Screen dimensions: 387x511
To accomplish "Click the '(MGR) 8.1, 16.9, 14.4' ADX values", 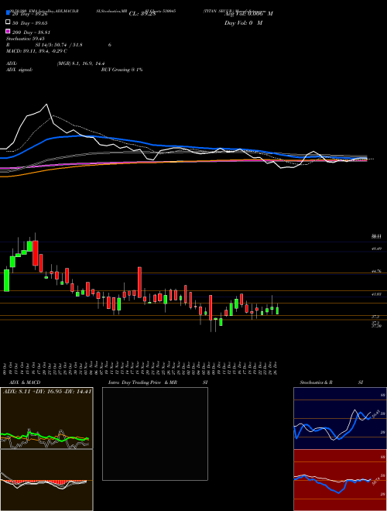I will (x=80, y=63).
